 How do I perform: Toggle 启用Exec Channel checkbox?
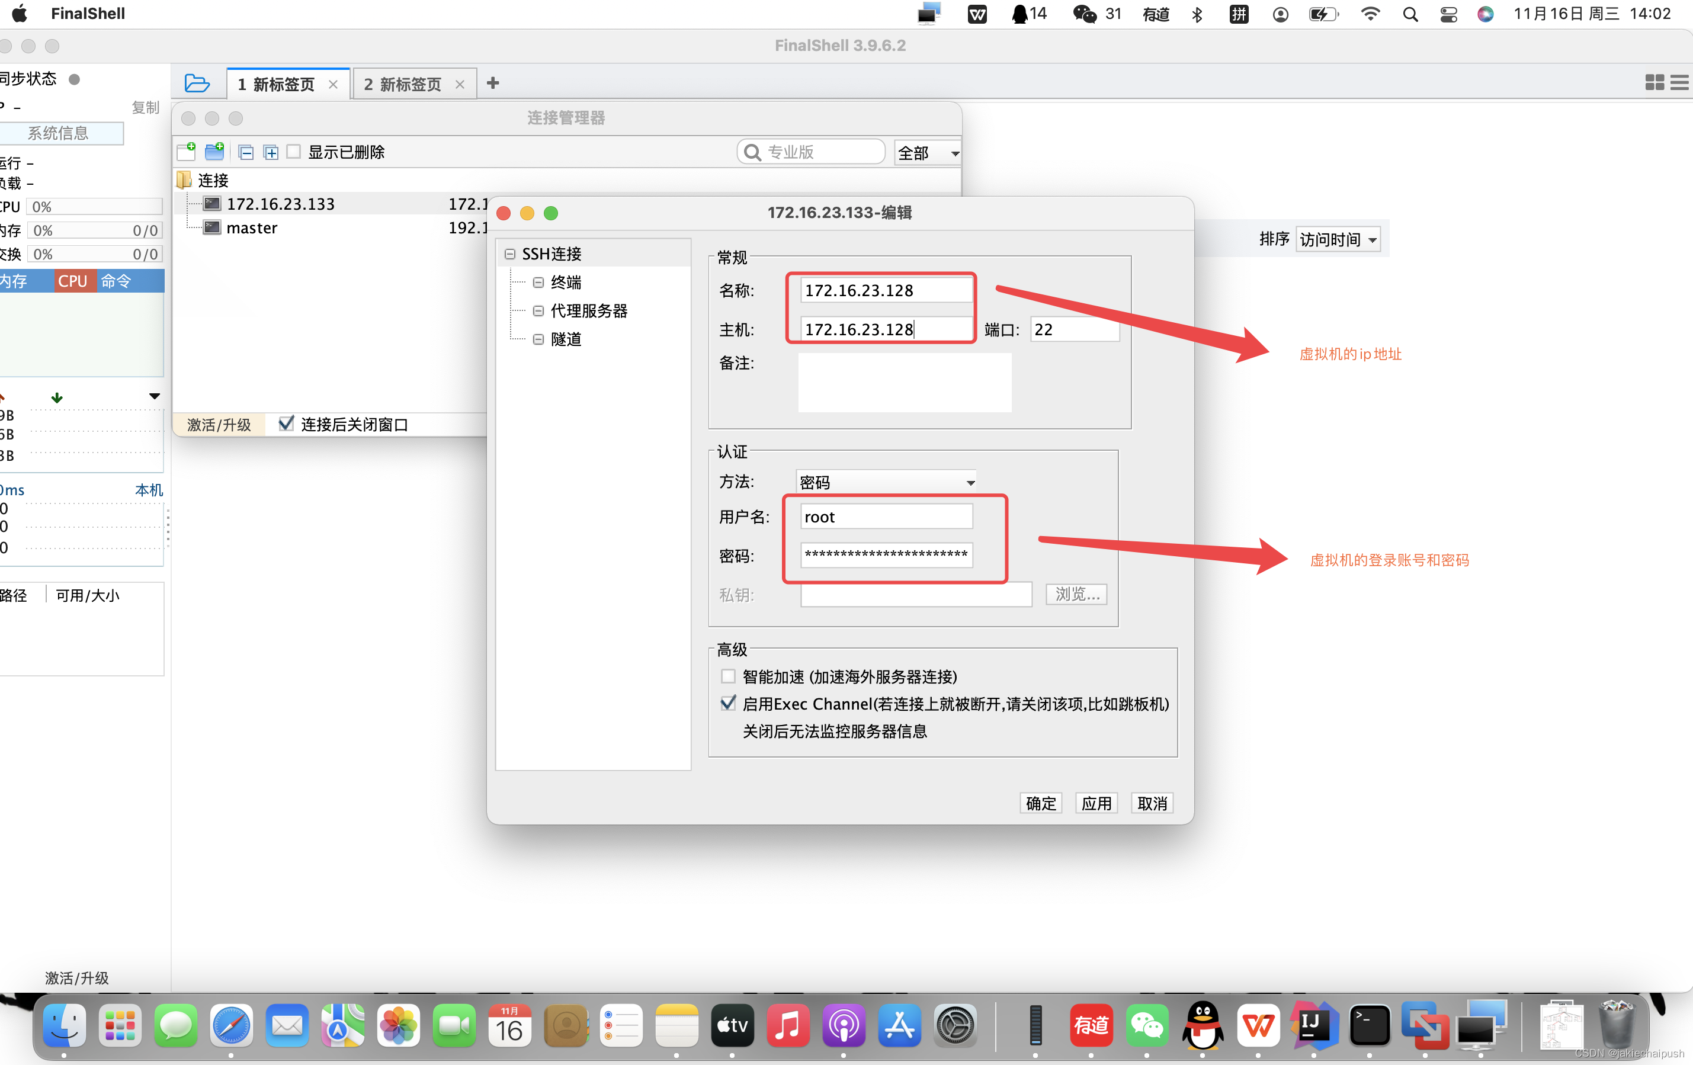point(727,703)
